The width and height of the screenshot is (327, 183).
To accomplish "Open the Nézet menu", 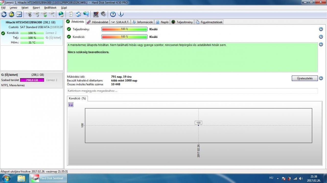I will (25, 8).
